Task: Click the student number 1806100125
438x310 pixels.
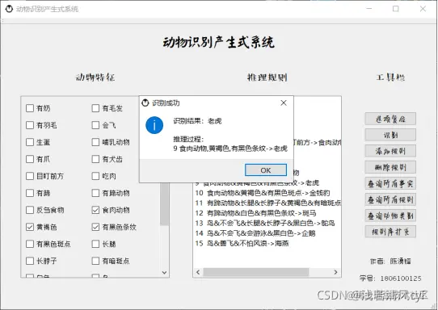Action: coord(401,279)
